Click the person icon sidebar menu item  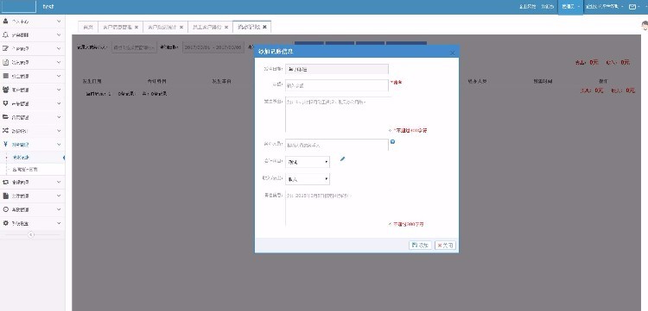click(x=5, y=21)
